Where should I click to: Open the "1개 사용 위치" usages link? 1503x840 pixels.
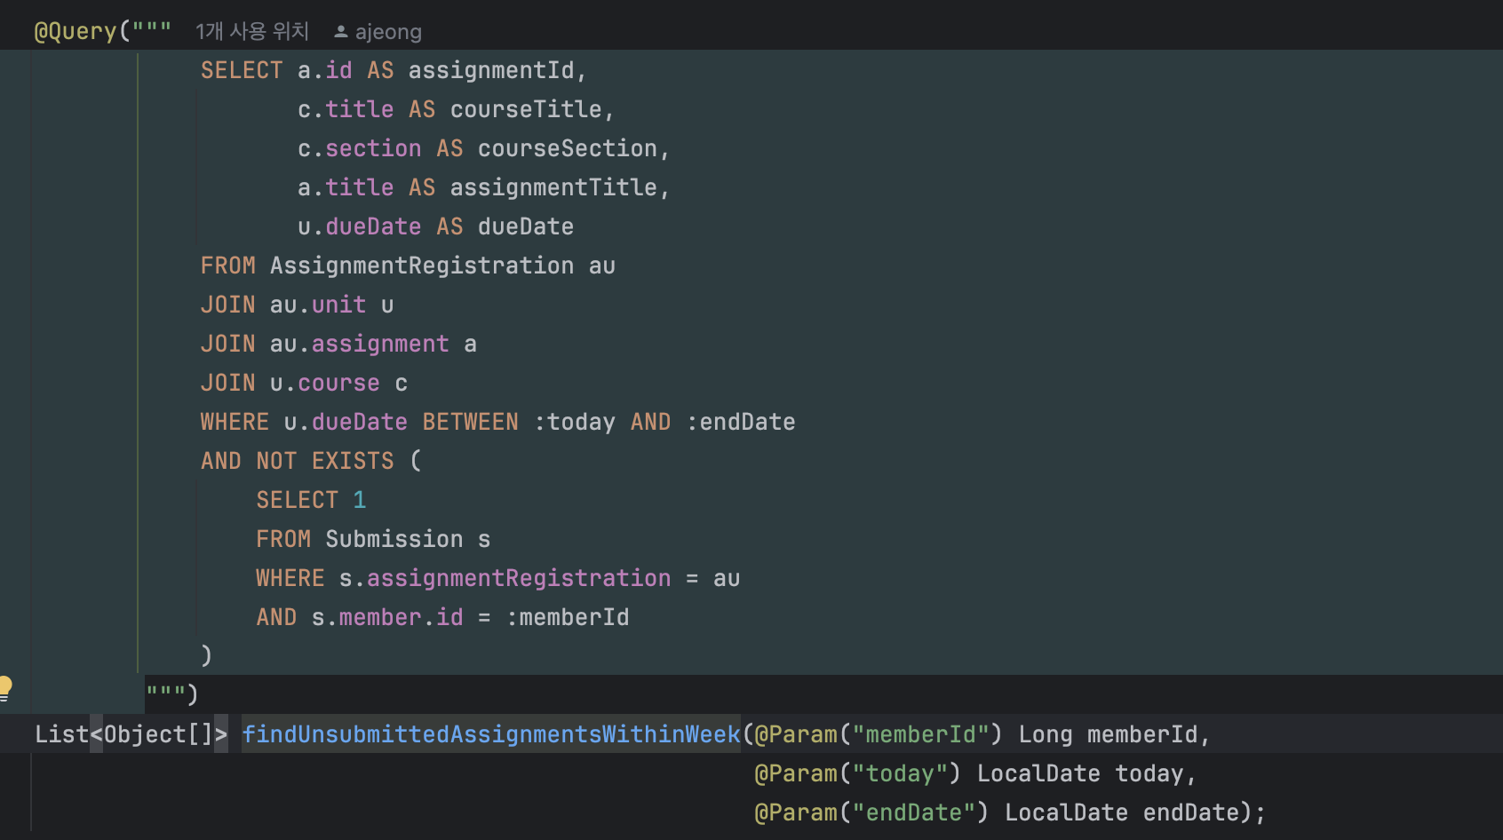tap(252, 31)
